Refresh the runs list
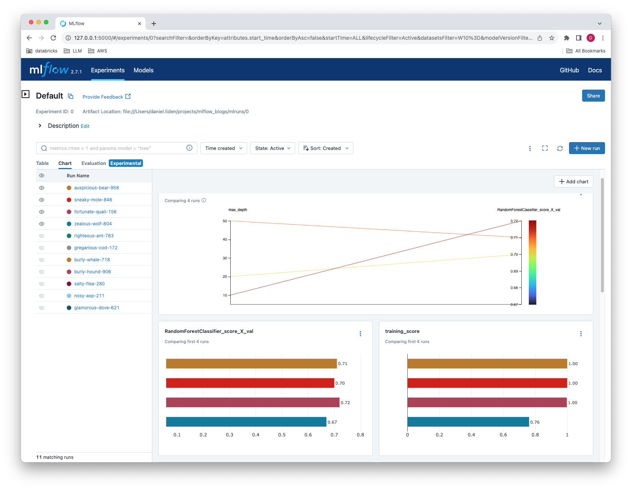Viewport: 632px width, 490px height. 560,148
